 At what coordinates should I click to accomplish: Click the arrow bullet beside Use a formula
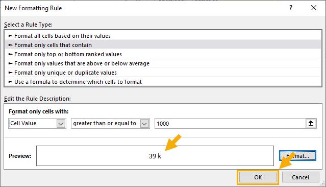[x=10, y=82]
